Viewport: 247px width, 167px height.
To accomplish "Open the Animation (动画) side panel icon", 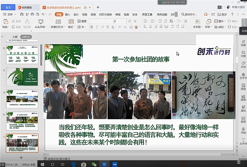I will coord(243,43).
